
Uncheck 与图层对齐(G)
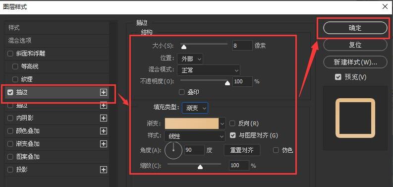coord(233,135)
